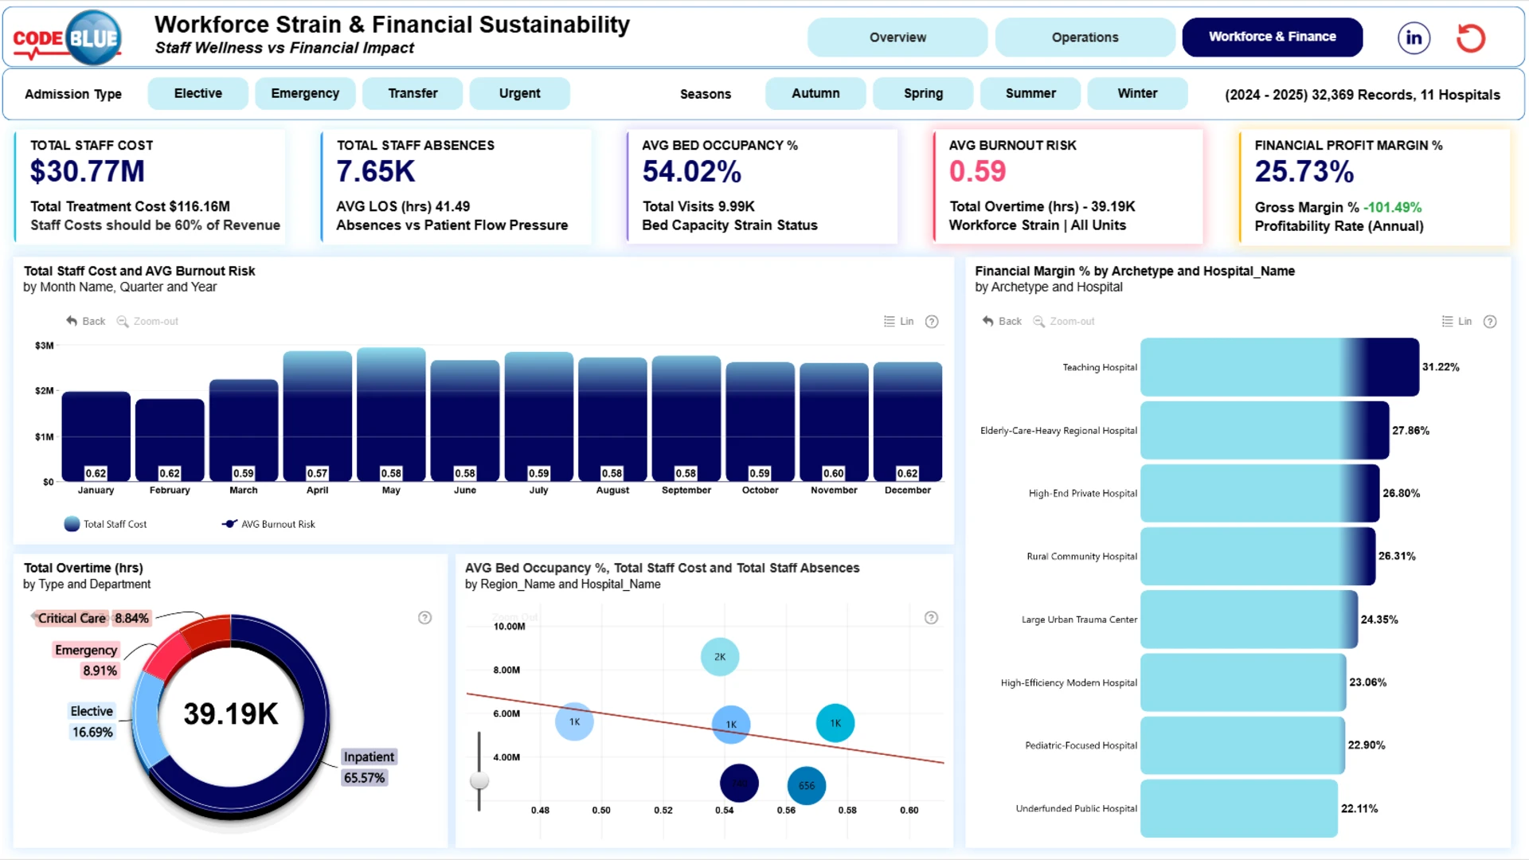Switch to the Overview tab

point(897,37)
